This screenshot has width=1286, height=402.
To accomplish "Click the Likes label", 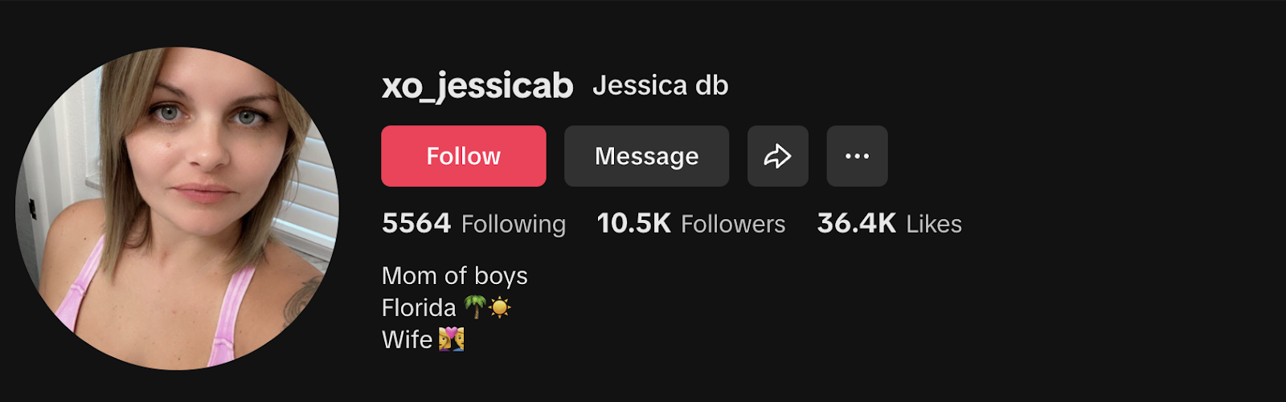I will point(934,224).
